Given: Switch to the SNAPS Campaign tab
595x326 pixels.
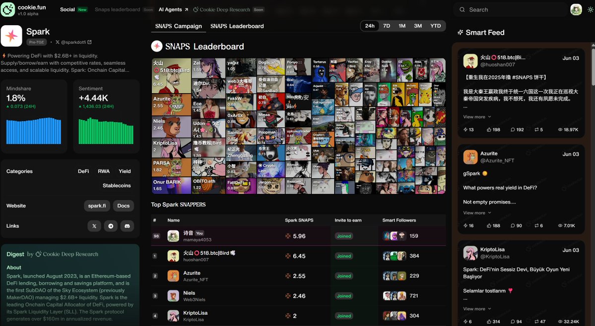Looking at the screenshot, I should [x=178, y=26].
